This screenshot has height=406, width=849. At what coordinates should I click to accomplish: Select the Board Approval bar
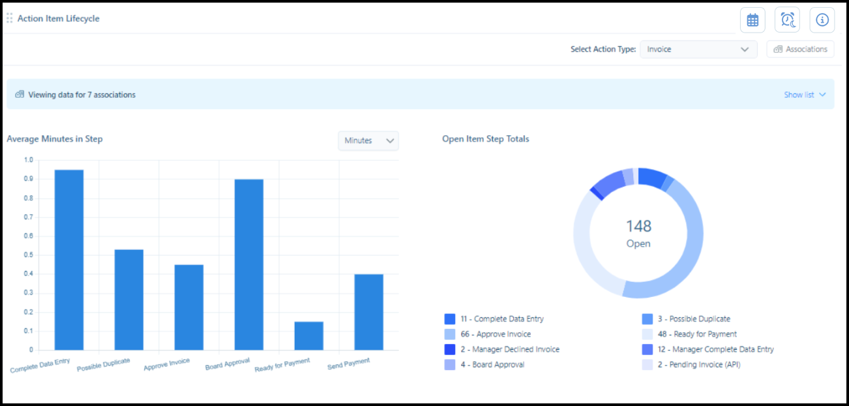click(249, 264)
